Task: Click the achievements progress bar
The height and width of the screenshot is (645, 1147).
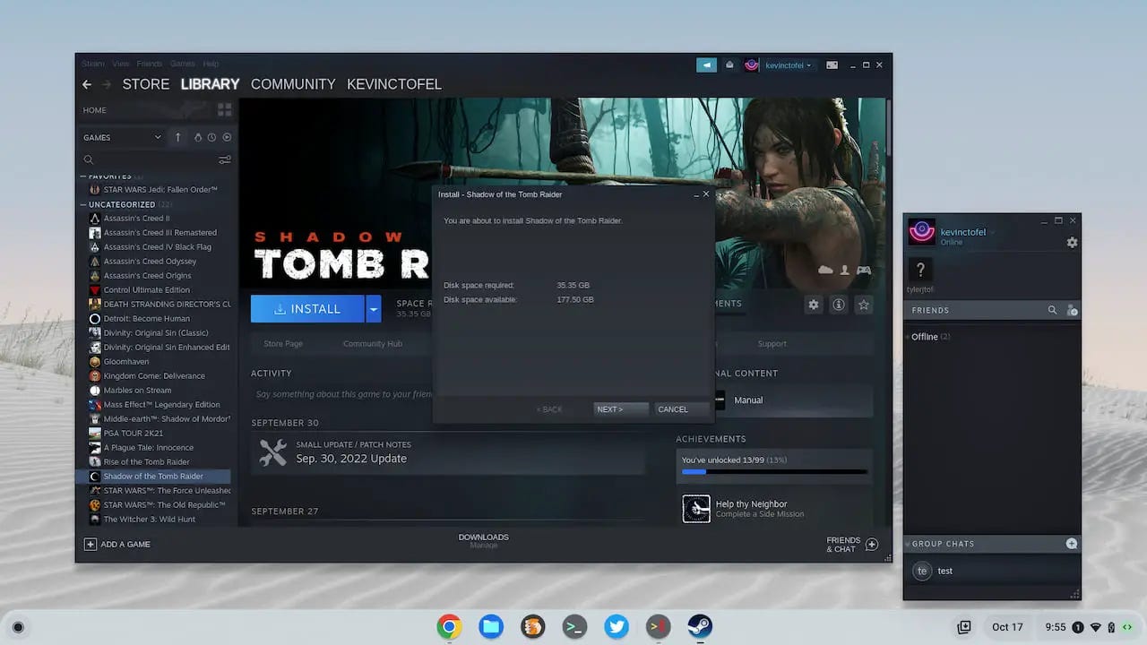Action: click(x=774, y=471)
